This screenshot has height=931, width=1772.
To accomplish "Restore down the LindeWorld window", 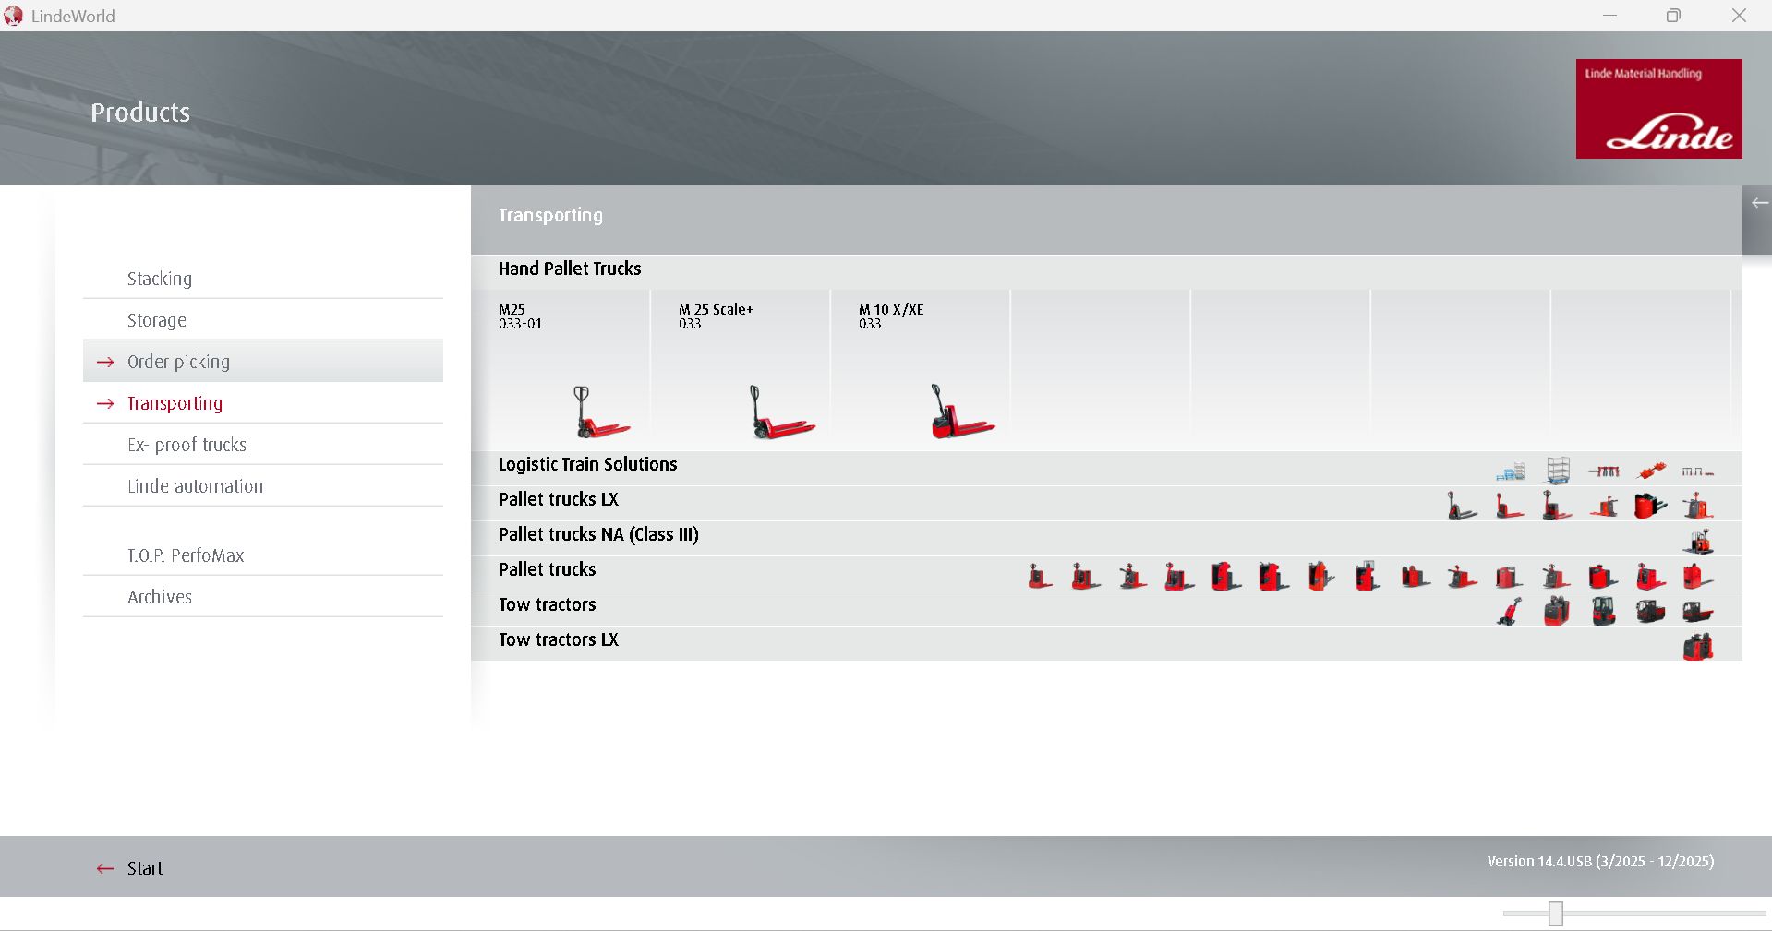I will [1673, 16].
